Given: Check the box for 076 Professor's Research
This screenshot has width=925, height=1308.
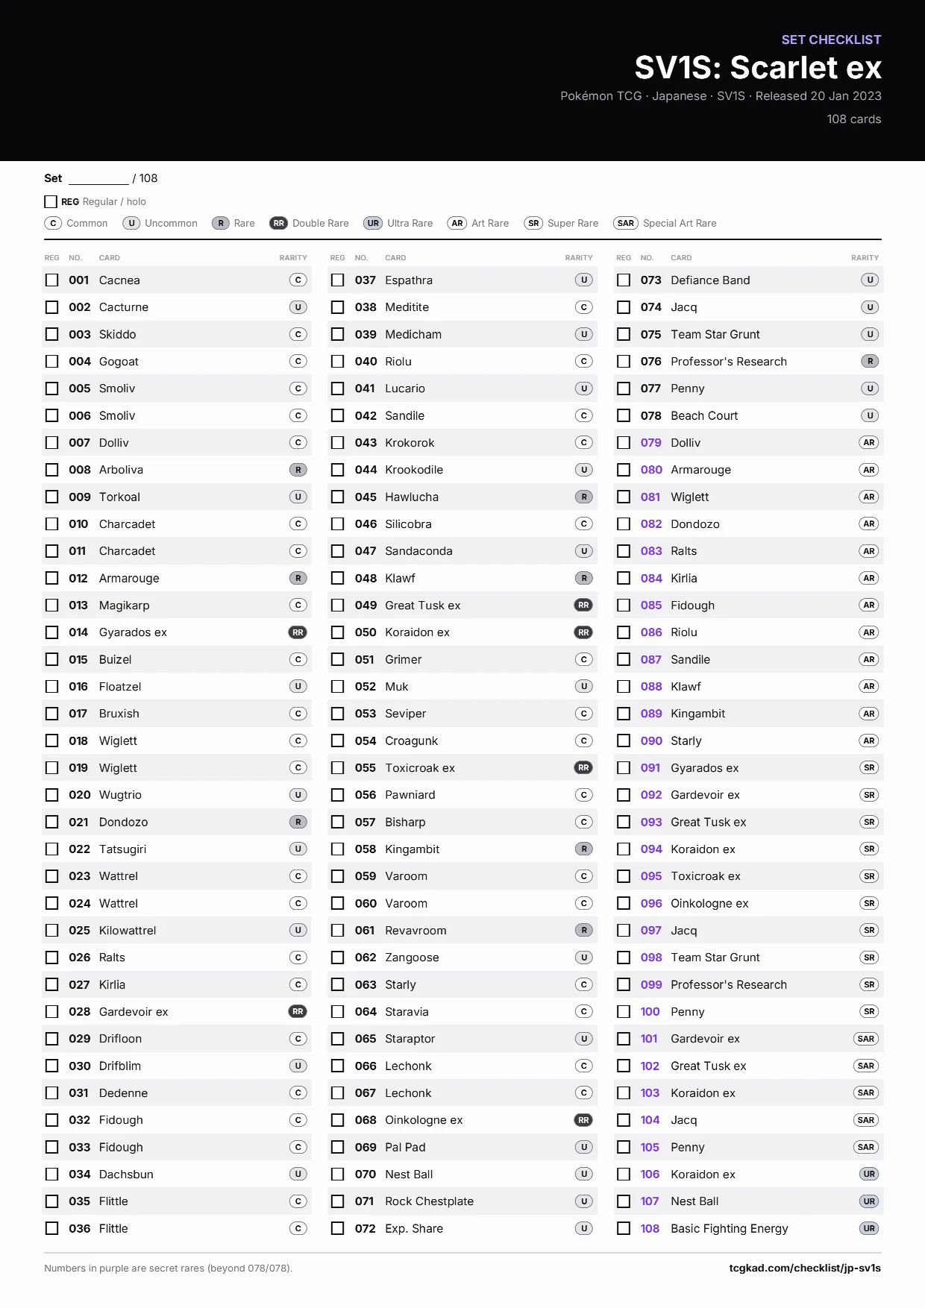Looking at the screenshot, I should tap(624, 362).
